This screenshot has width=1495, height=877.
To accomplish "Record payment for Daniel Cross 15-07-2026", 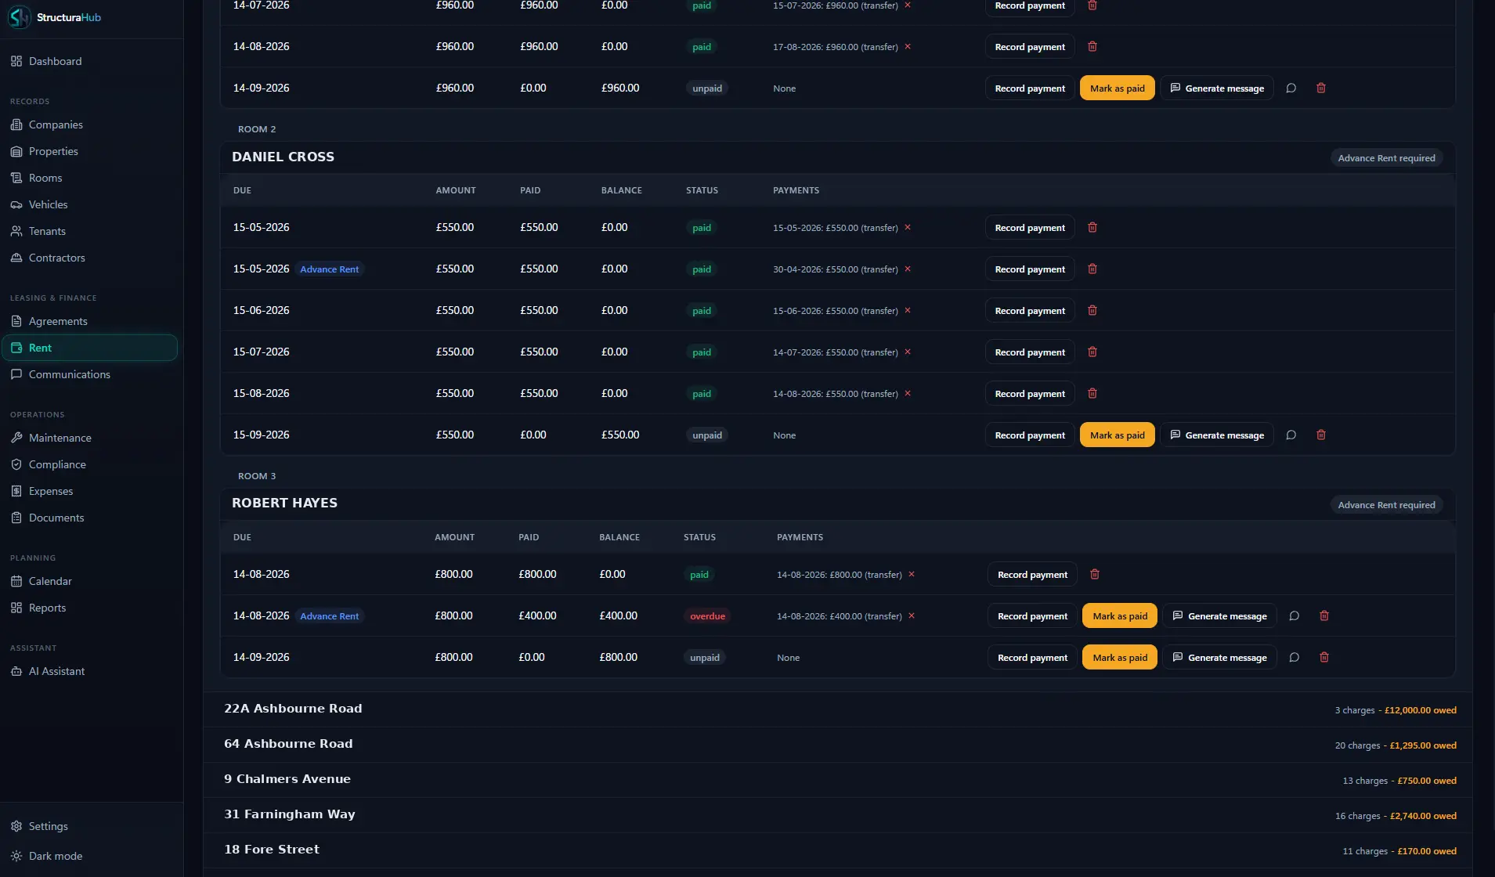I will [1030, 352].
